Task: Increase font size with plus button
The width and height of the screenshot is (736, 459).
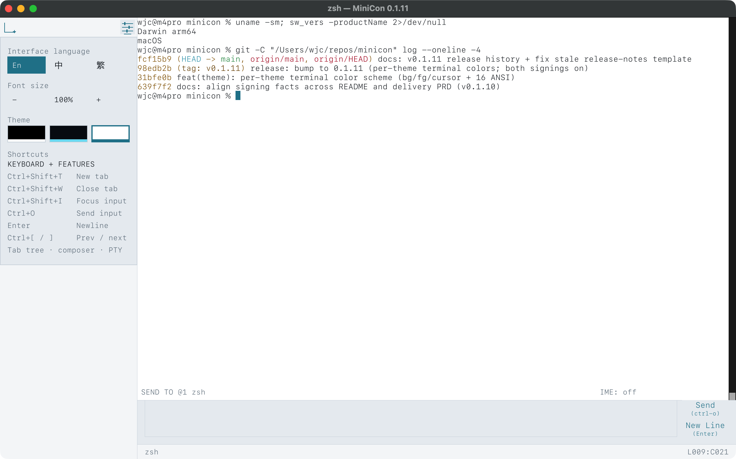Action: point(98,100)
